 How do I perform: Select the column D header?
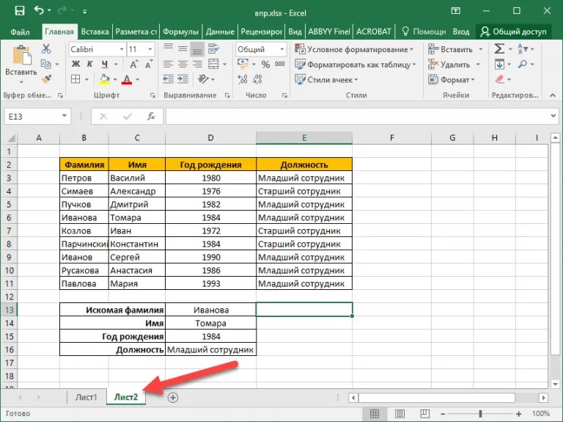pos(210,138)
